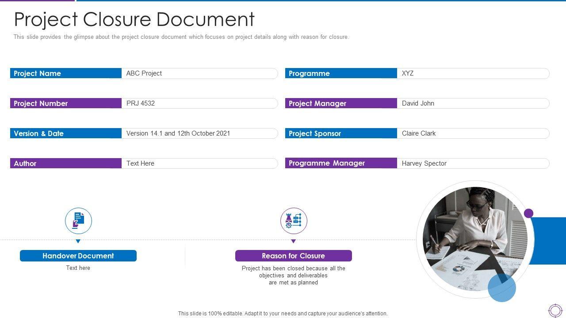Click the Version 14.1 date field
Screen dimensions: 566x318
tap(200, 133)
